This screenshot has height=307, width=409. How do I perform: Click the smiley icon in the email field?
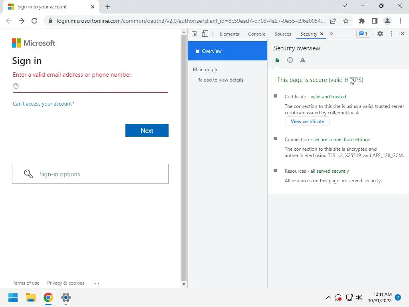pos(16,86)
